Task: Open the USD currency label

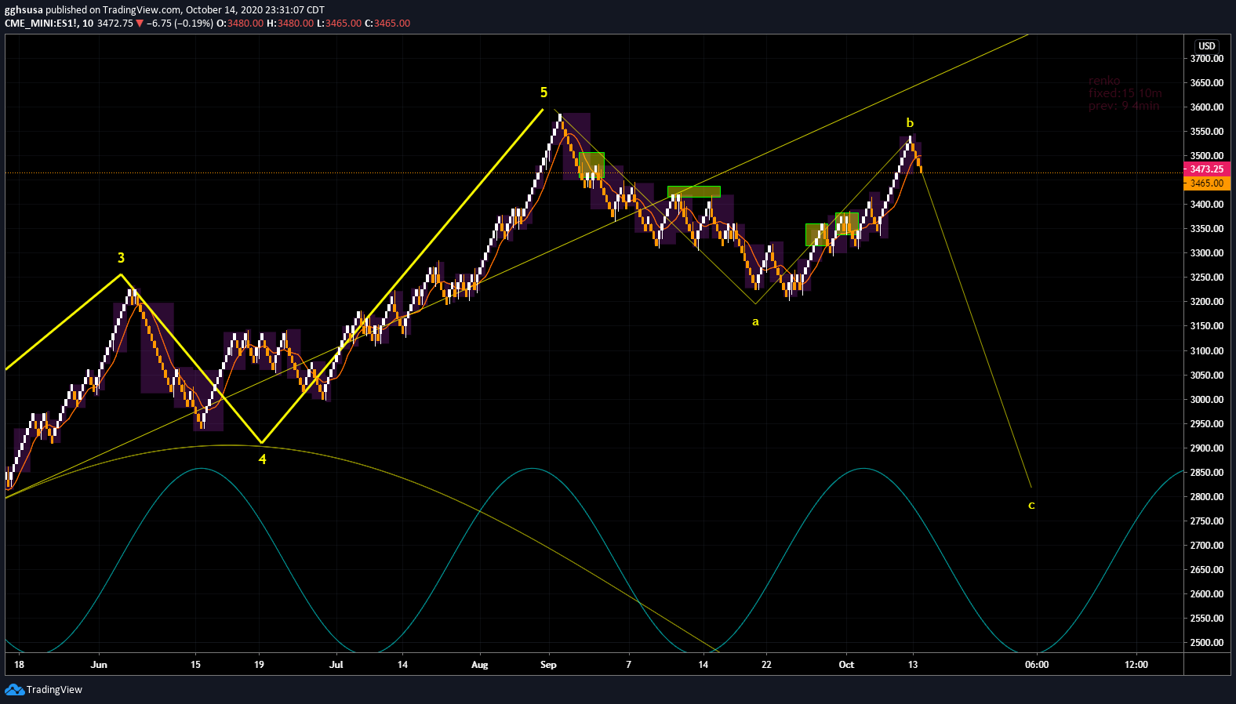Action: 1206,45
